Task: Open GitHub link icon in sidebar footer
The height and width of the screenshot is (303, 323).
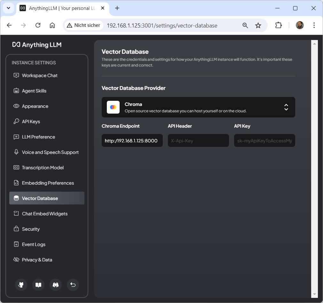Action: click(x=21, y=284)
